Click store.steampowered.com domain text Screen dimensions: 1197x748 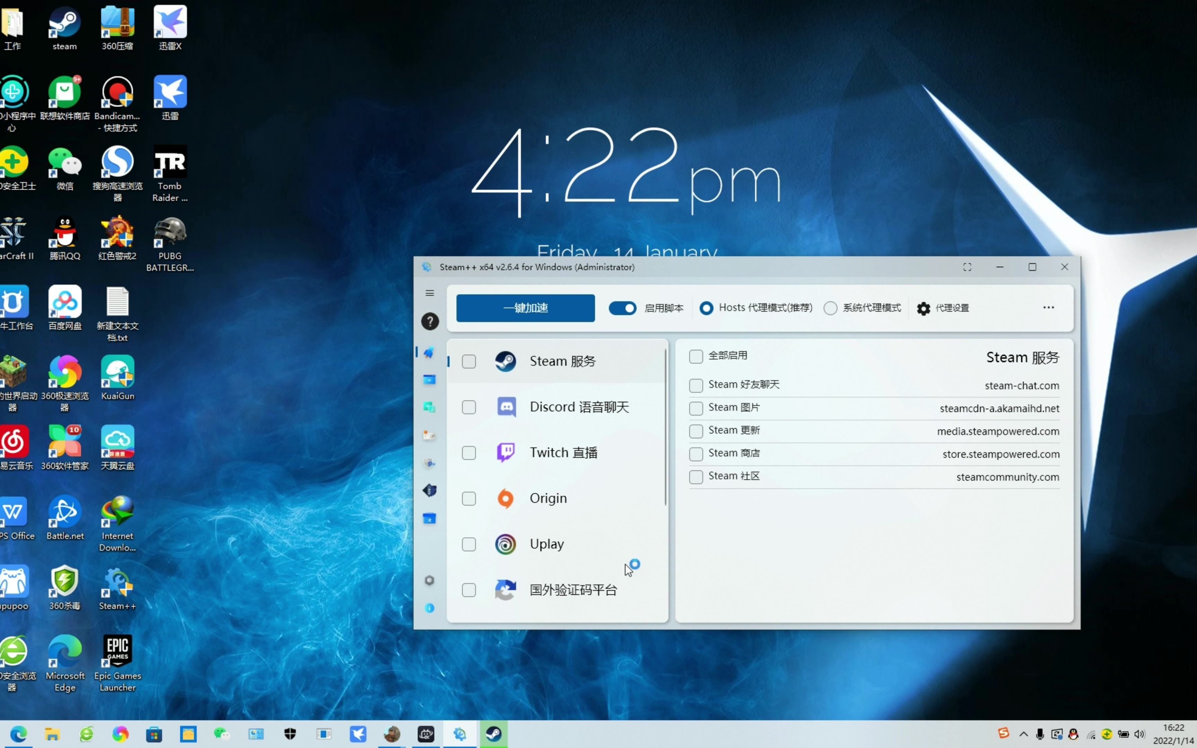point(1001,454)
